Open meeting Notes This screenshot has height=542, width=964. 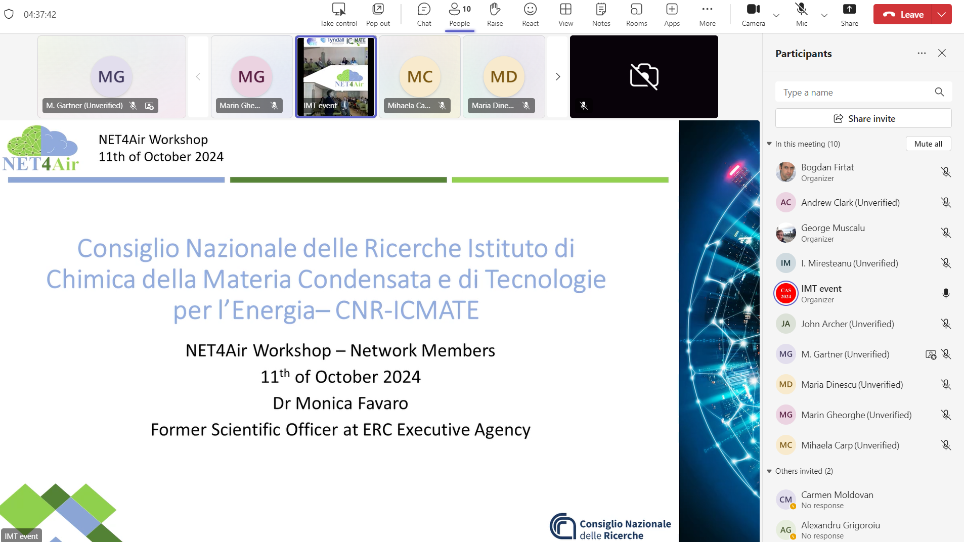[601, 15]
